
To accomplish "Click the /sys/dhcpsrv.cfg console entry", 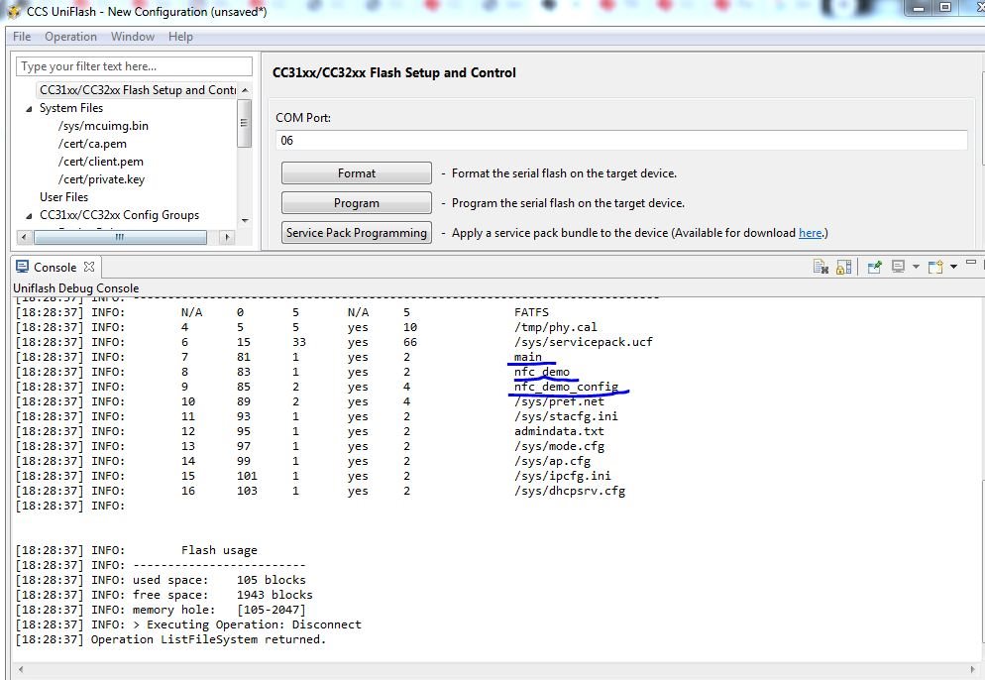I will click(x=570, y=491).
